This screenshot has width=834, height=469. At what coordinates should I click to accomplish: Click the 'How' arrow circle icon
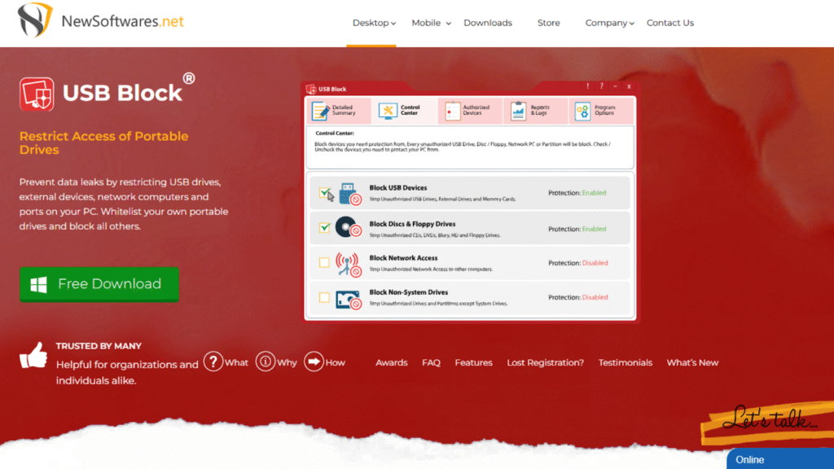[x=314, y=362]
